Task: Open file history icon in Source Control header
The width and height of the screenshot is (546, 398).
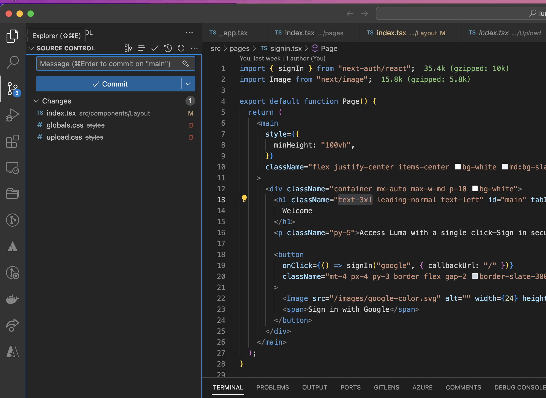Action: click(168, 48)
